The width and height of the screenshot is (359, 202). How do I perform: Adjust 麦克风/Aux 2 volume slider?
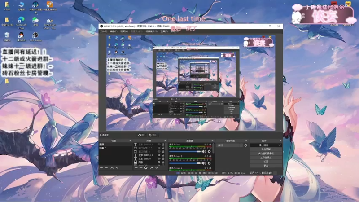[185, 163]
